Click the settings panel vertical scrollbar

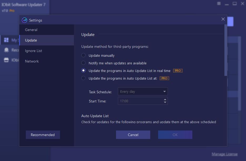225,50
